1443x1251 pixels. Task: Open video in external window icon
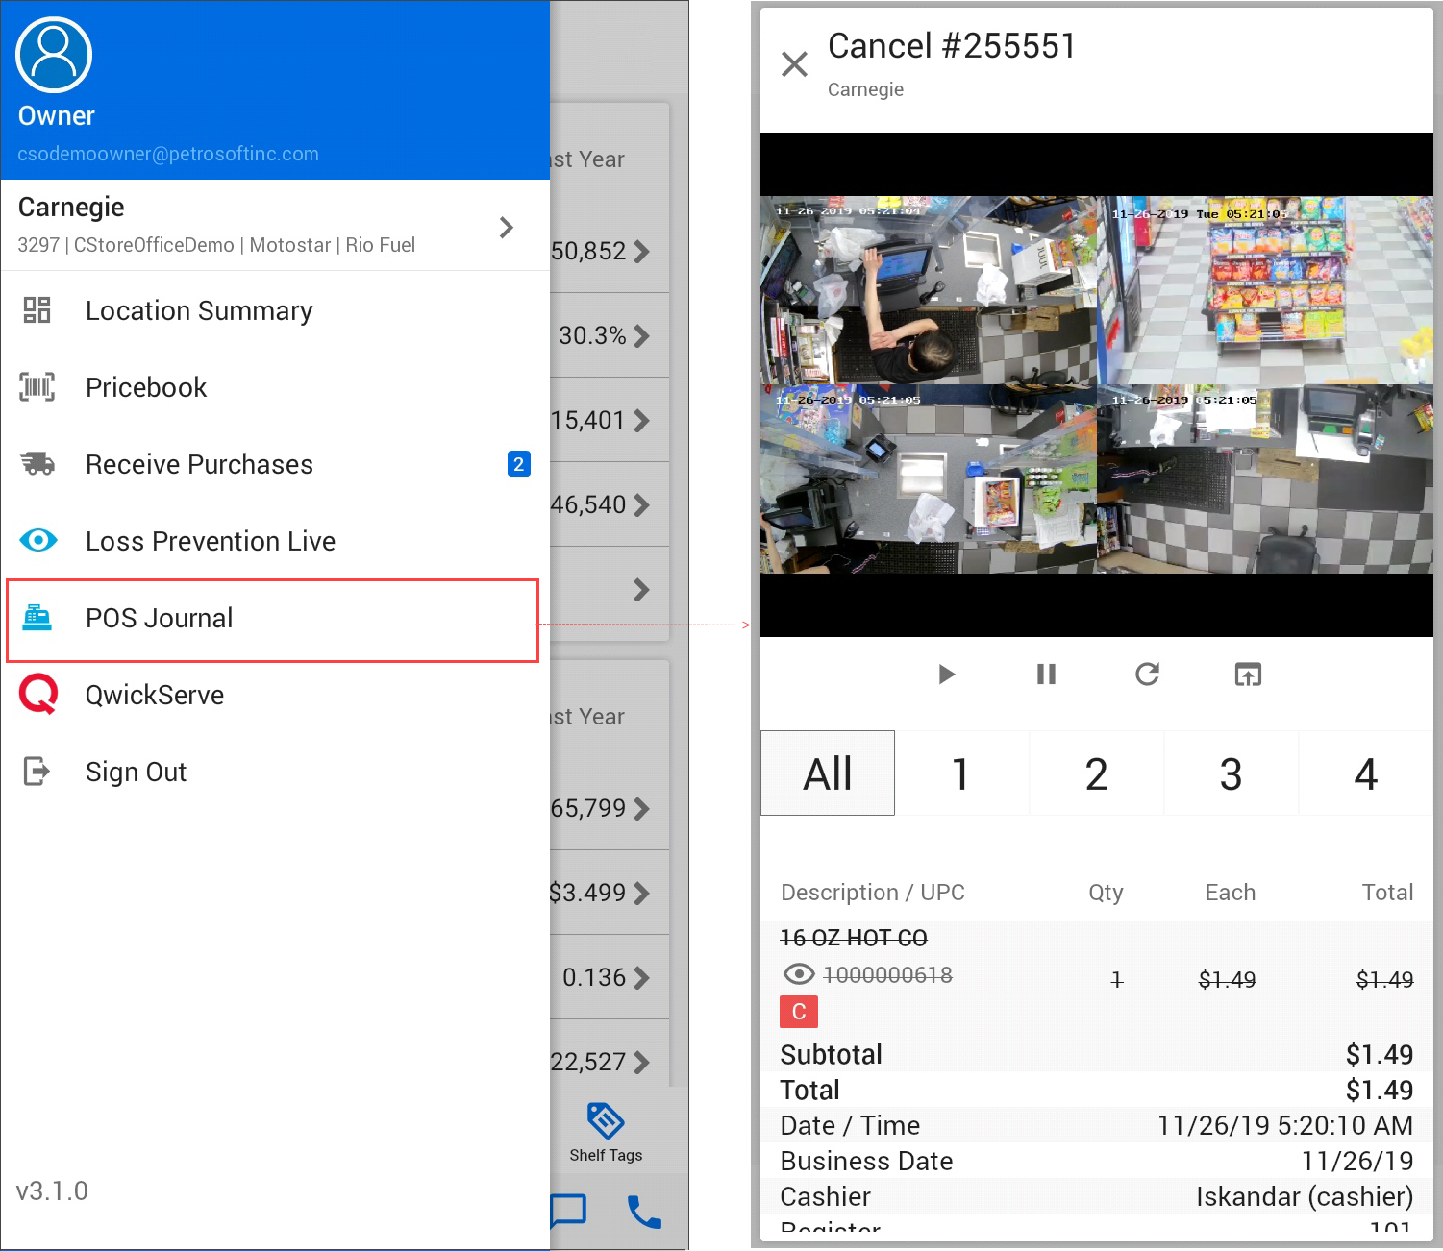[x=1247, y=675]
